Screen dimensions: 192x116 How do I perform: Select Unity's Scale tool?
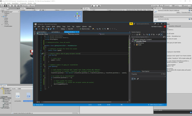point(12,6)
